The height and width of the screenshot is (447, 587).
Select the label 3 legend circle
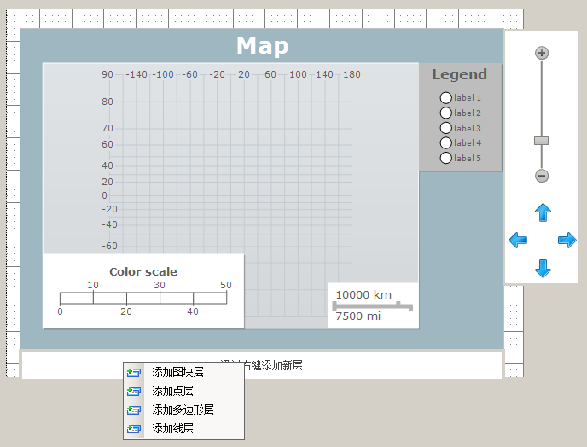coord(446,128)
